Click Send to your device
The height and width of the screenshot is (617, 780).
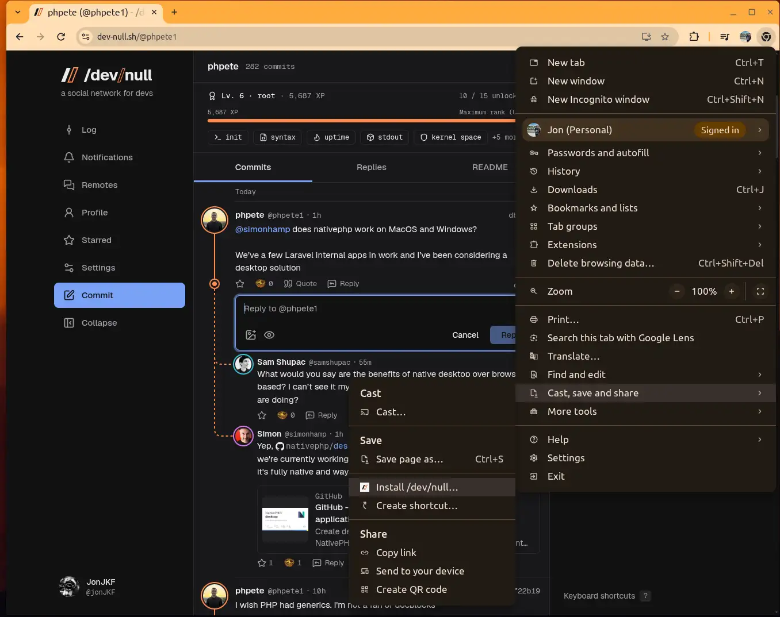coord(432,571)
